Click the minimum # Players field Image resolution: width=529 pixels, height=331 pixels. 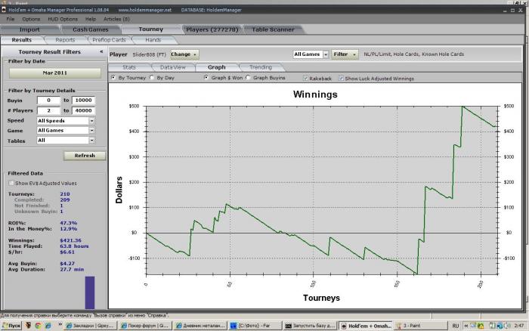[48, 110]
